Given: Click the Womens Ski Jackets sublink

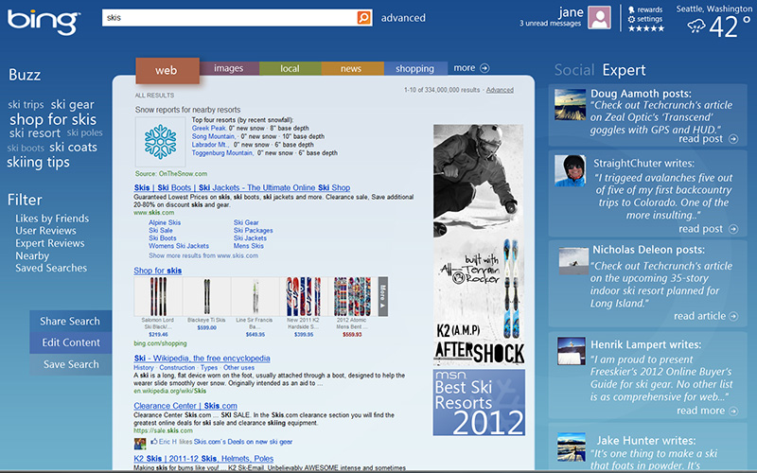Looking at the screenshot, I should [179, 246].
